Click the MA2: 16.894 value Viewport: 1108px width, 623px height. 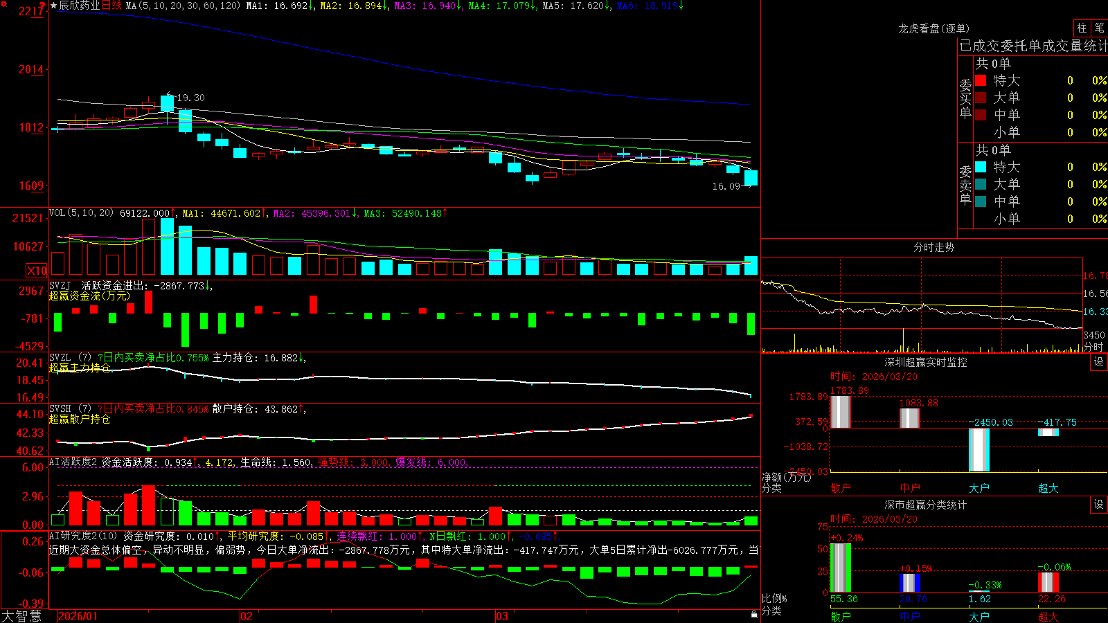(x=353, y=6)
